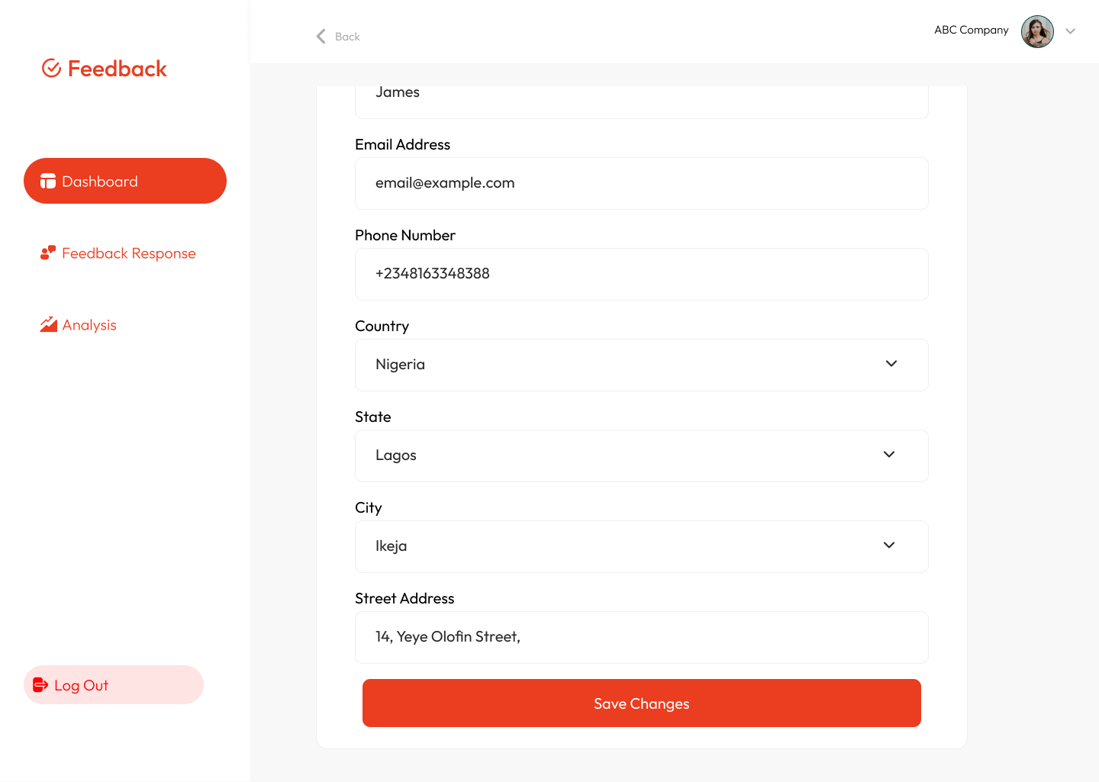Click the Analysis chart icon
Viewport: 1099px width, 782px height.
coord(49,324)
